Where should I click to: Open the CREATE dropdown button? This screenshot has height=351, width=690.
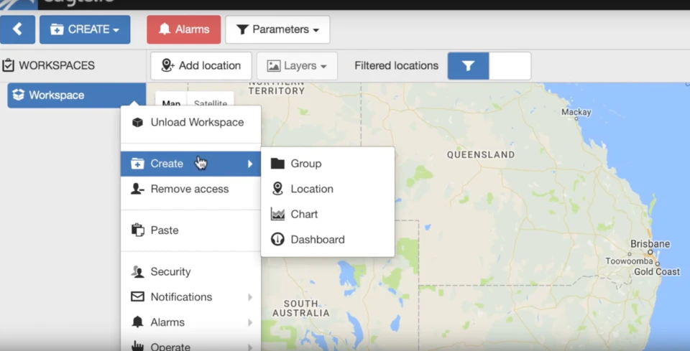click(85, 29)
